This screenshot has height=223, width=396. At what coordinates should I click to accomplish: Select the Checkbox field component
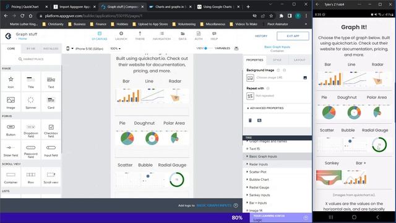point(51,129)
